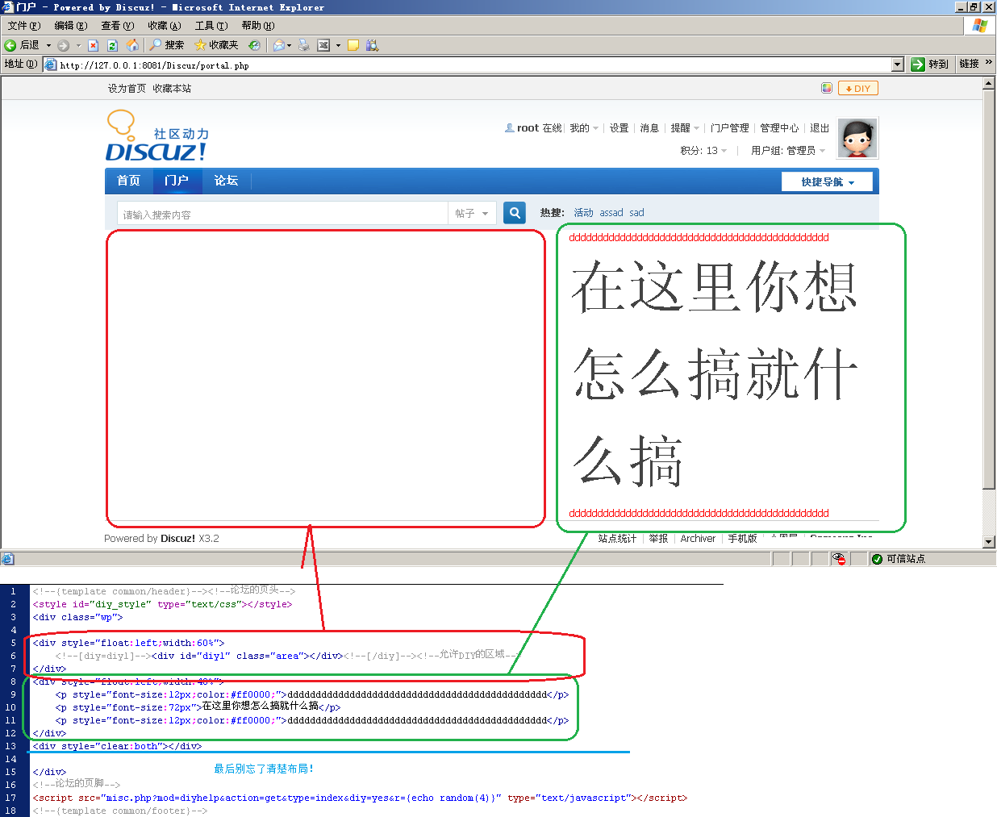Open the 手机版 footer link
This screenshot has width=997, height=817.
click(742, 539)
